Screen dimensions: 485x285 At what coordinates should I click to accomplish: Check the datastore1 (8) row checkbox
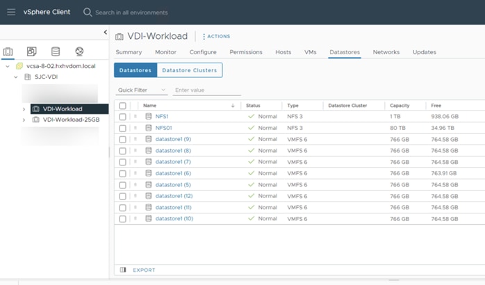pyautogui.click(x=122, y=151)
